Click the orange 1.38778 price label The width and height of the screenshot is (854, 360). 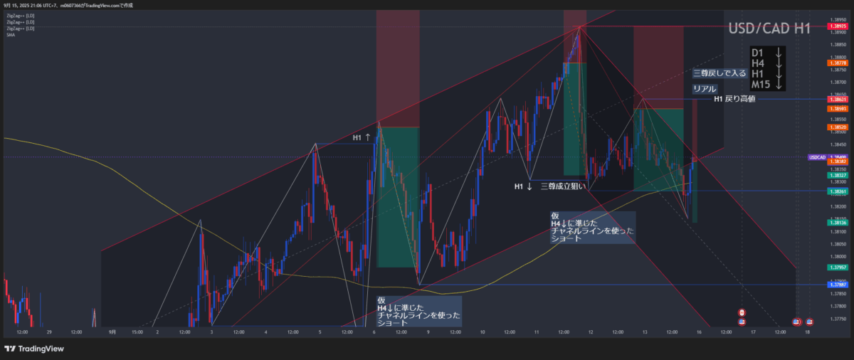pos(836,63)
